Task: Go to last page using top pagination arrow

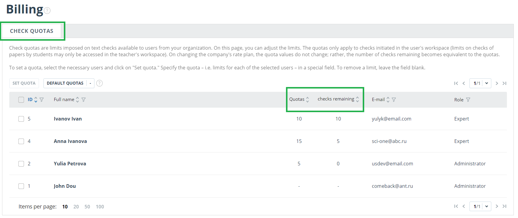Action: (x=505, y=83)
